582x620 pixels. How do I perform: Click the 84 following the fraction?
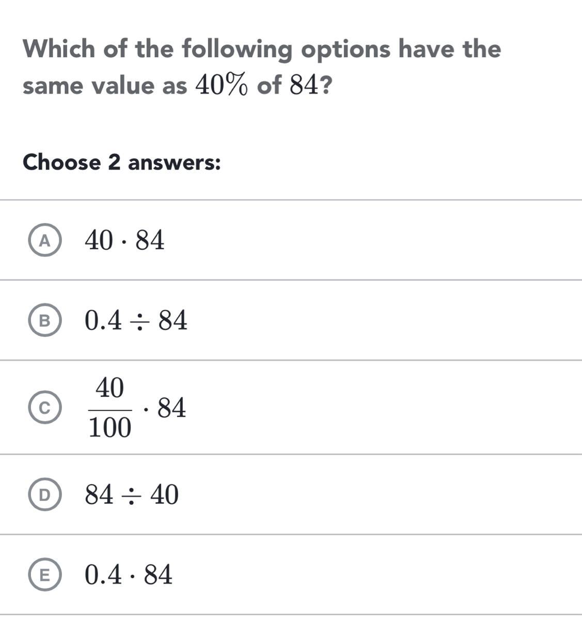point(172,408)
